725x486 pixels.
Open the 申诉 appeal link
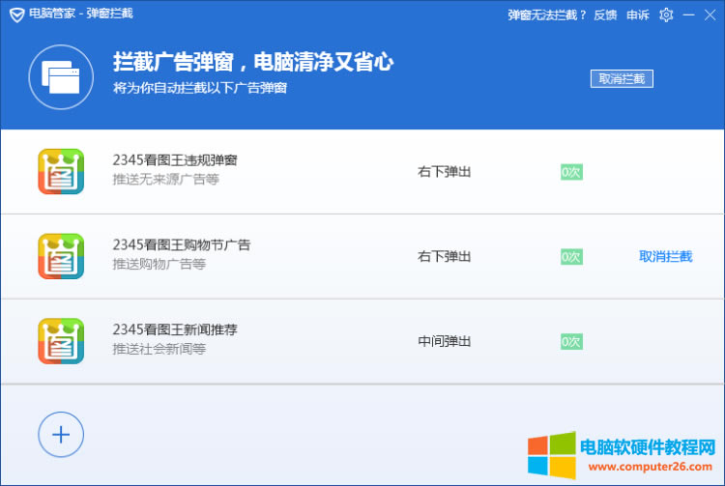(x=638, y=14)
